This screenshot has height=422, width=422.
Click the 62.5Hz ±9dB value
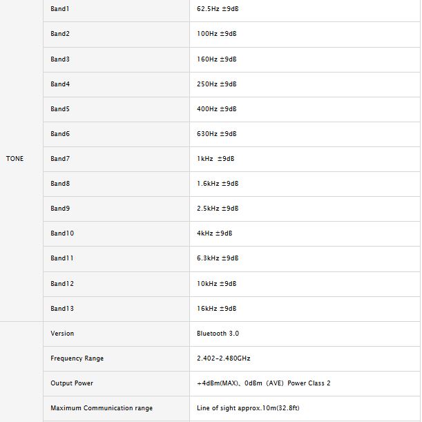pyautogui.click(x=218, y=9)
